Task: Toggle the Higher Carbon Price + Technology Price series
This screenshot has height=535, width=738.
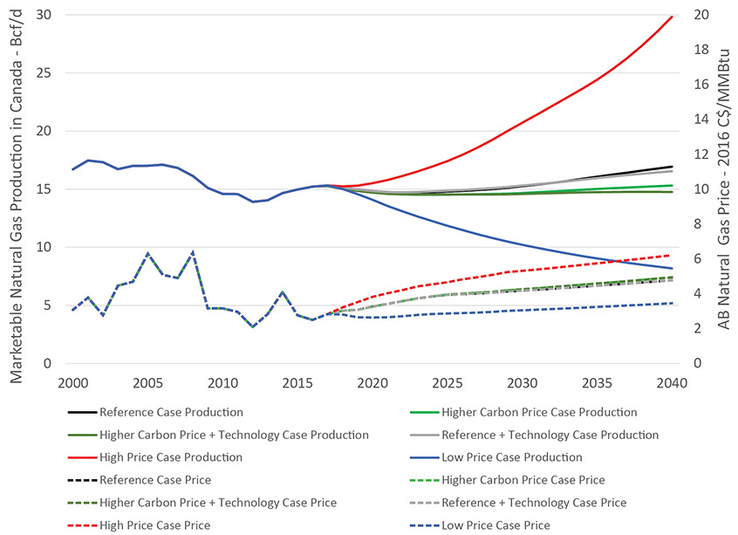Action: pyautogui.click(x=83, y=503)
